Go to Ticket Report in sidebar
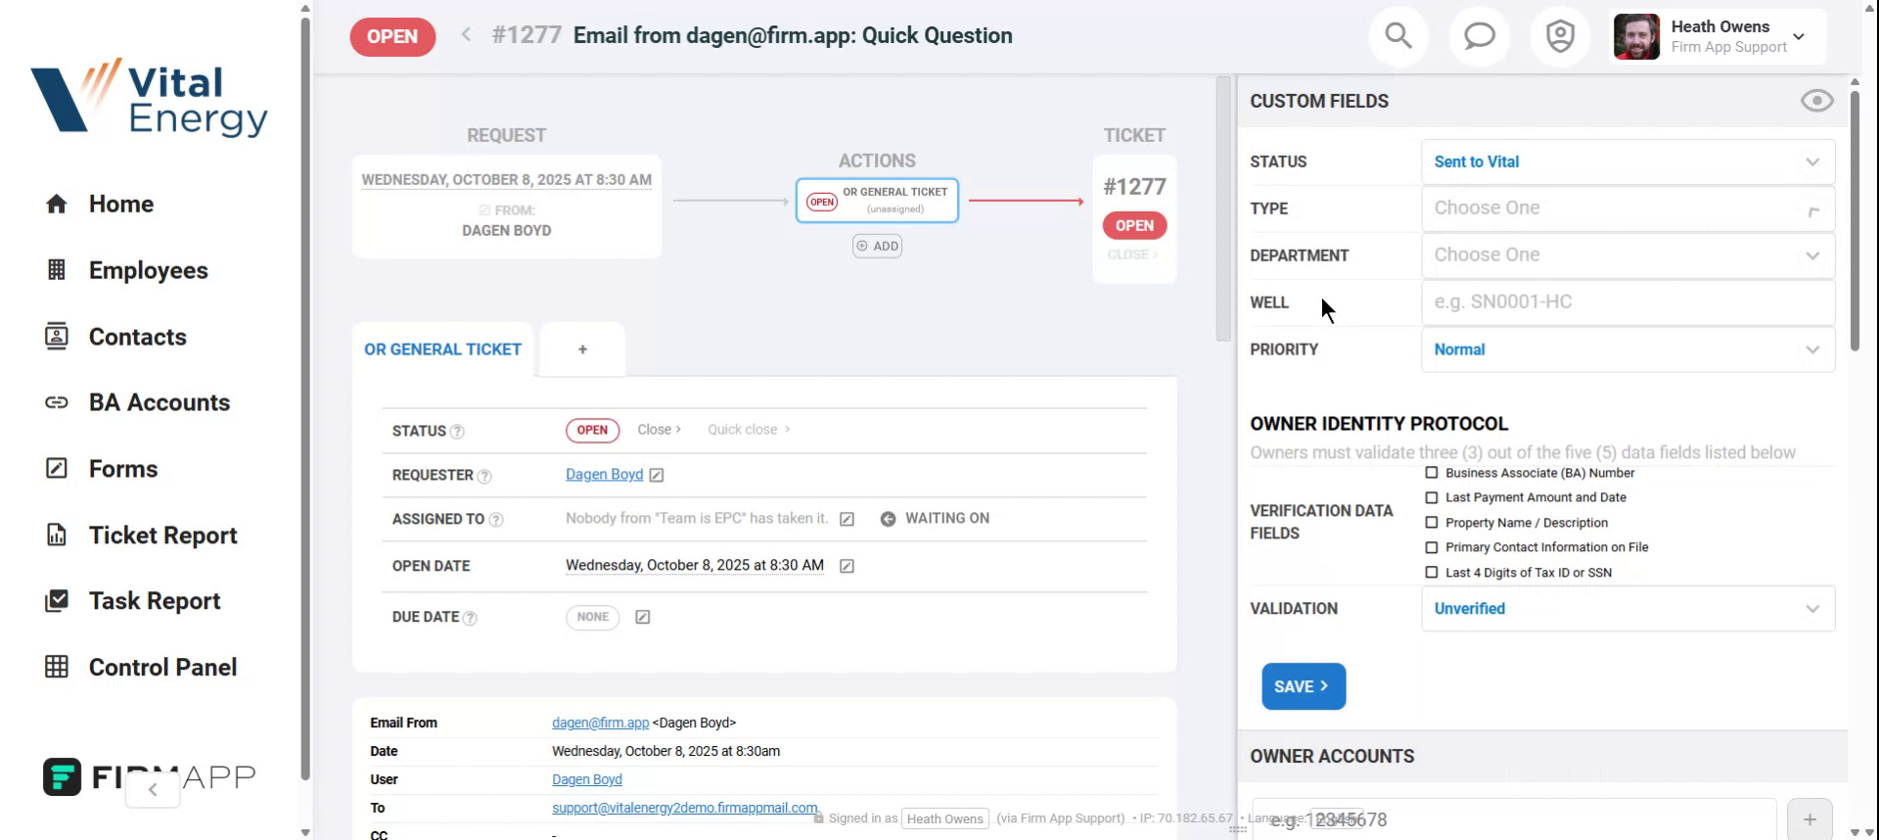The width and height of the screenshot is (1879, 840). pyautogui.click(x=162, y=536)
